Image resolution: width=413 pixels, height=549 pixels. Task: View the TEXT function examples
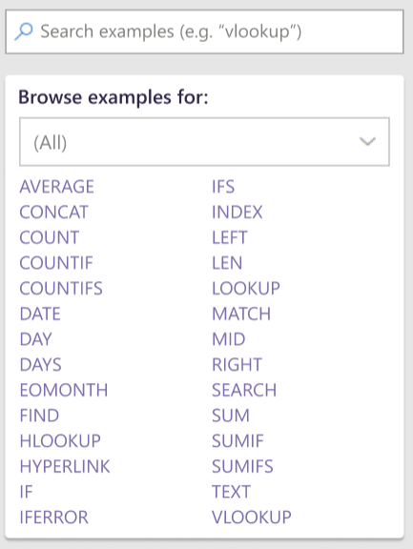231,492
